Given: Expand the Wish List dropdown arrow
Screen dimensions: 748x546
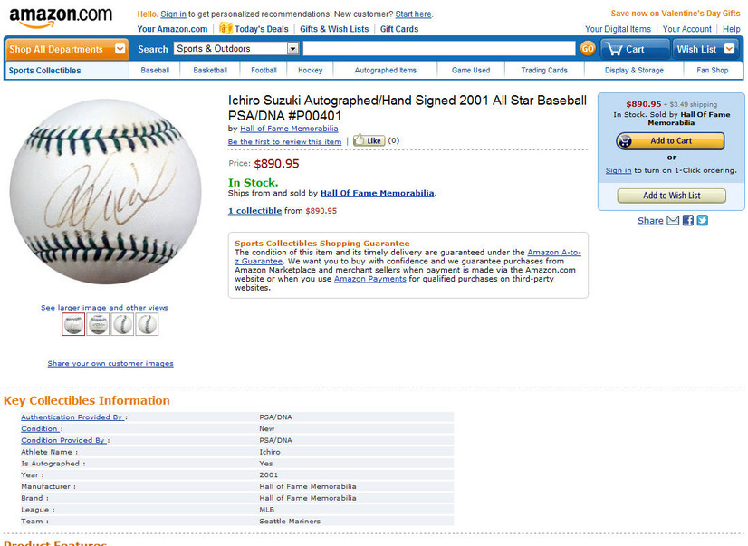Looking at the screenshot, I should (729, 49).
